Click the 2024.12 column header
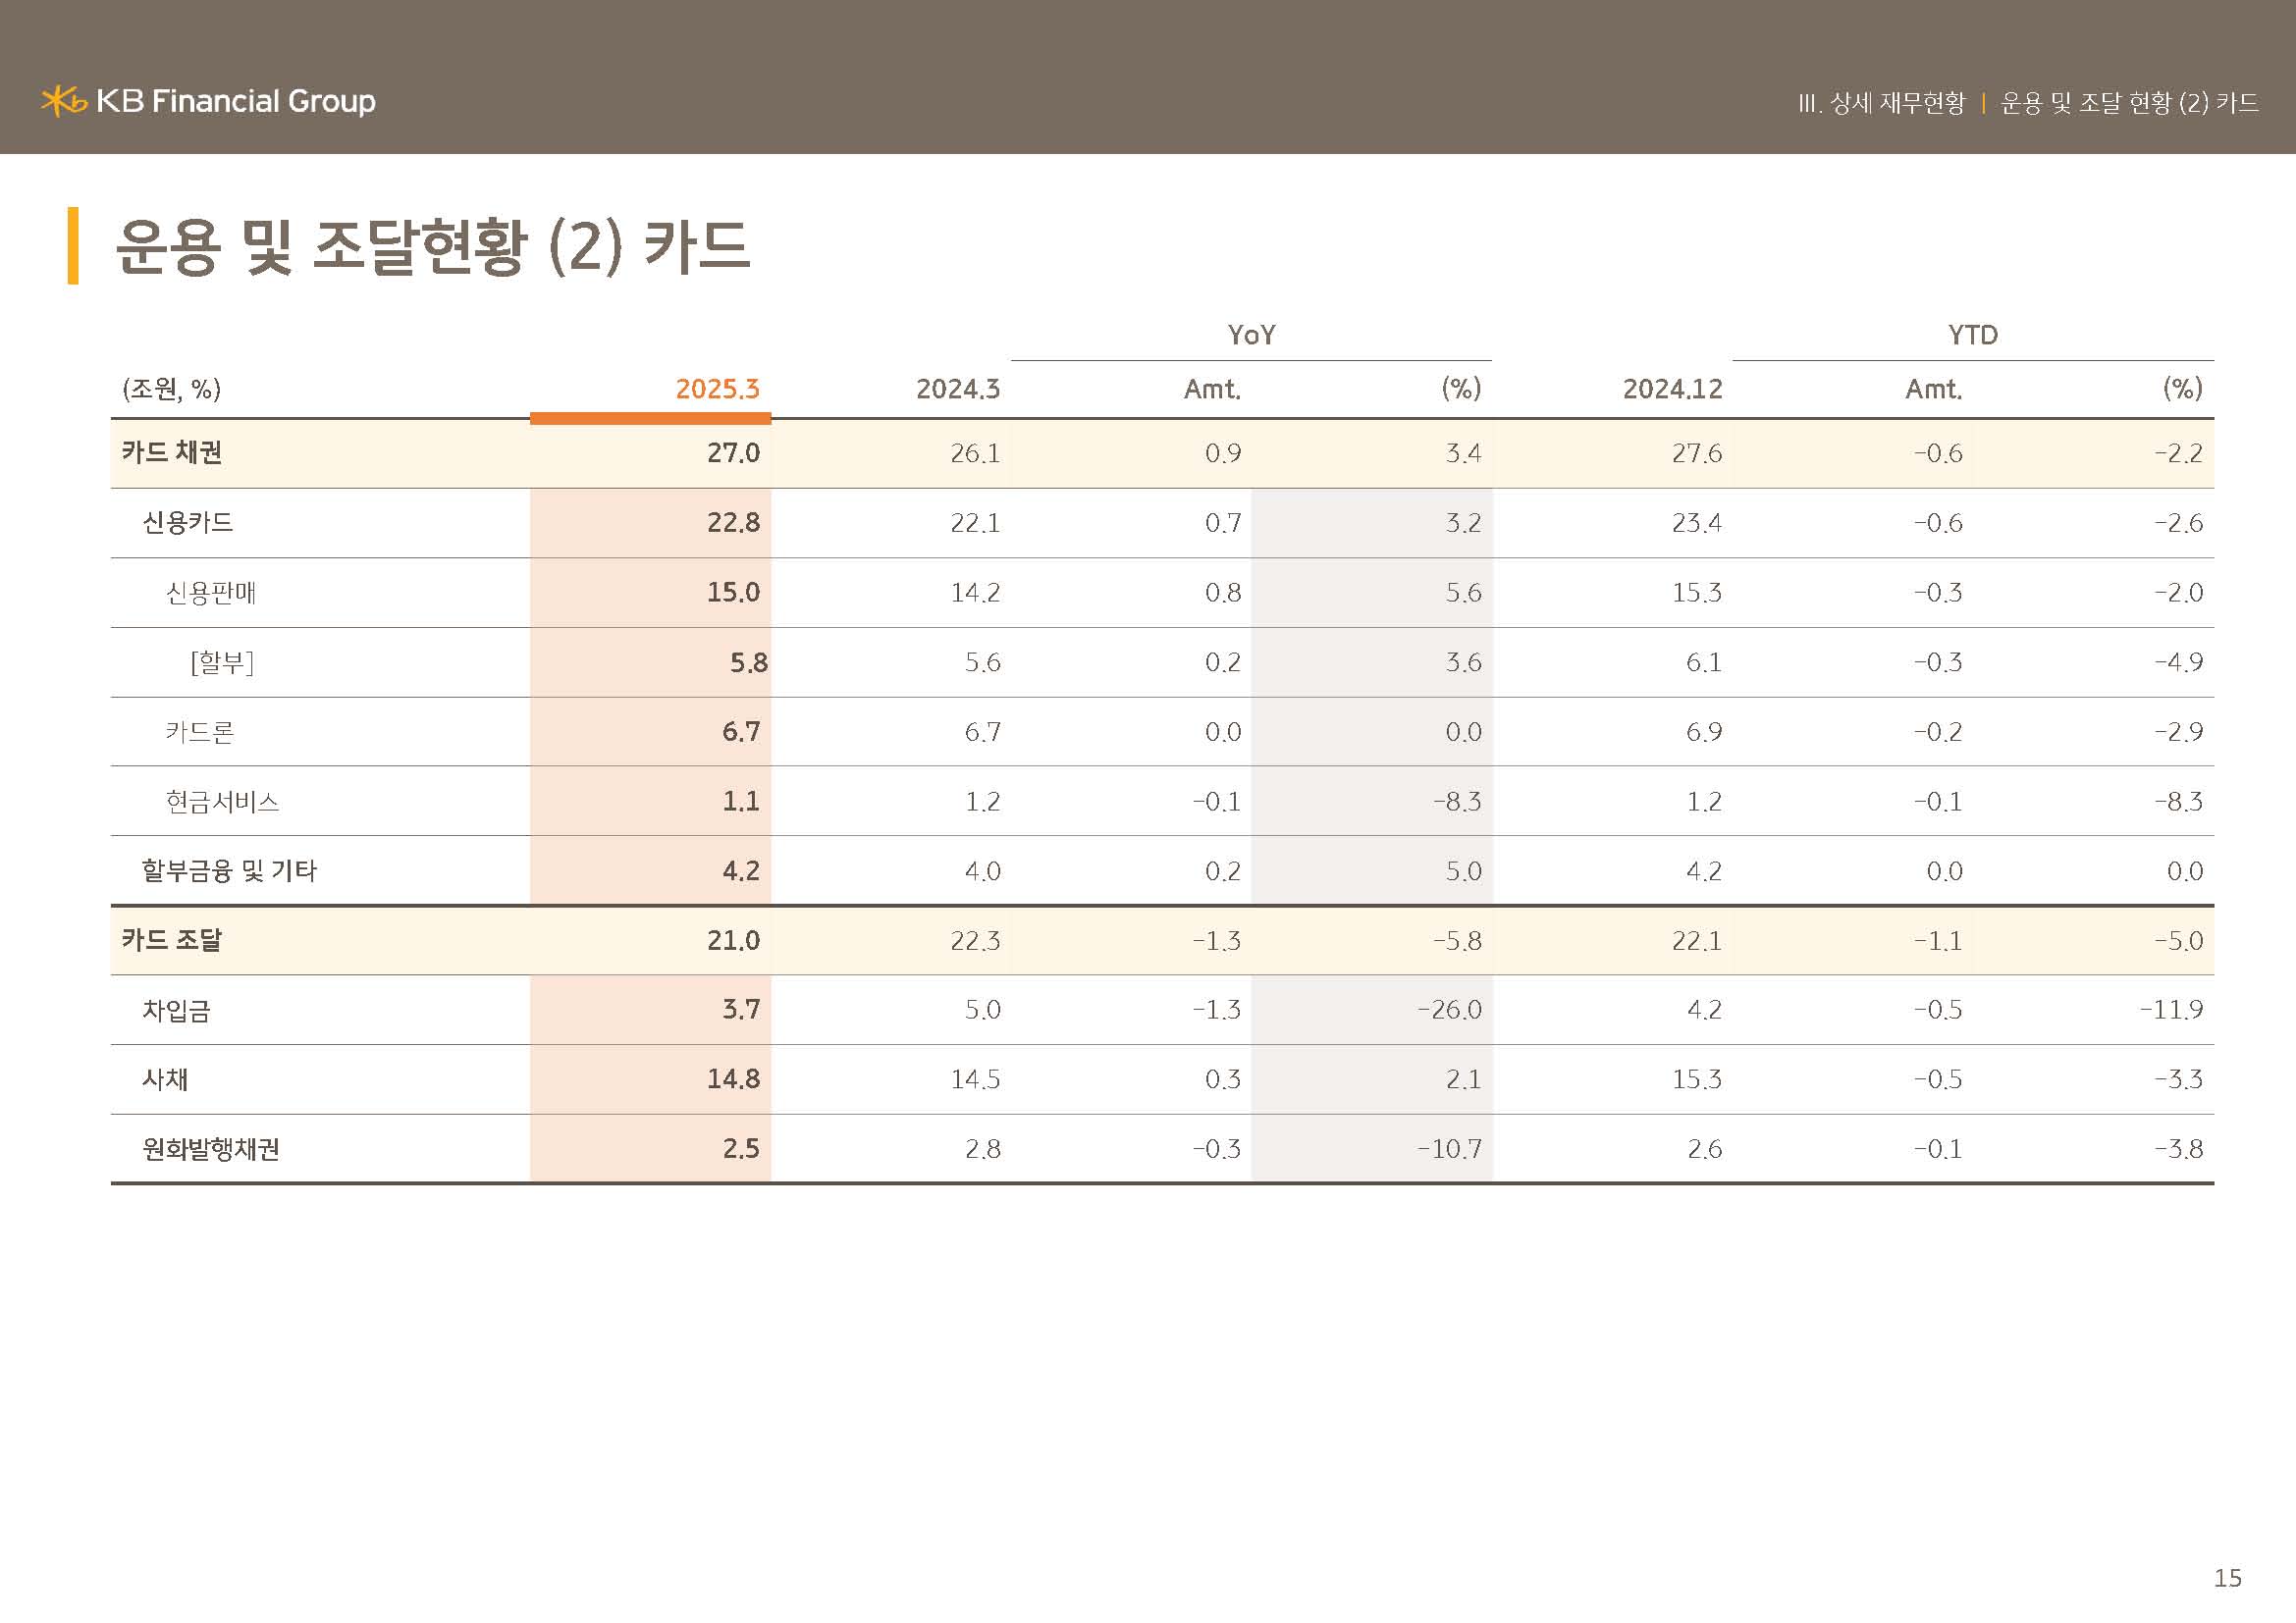Image resolution: width=2296 pixels, height=1623 pixels. click(1672, 389)
